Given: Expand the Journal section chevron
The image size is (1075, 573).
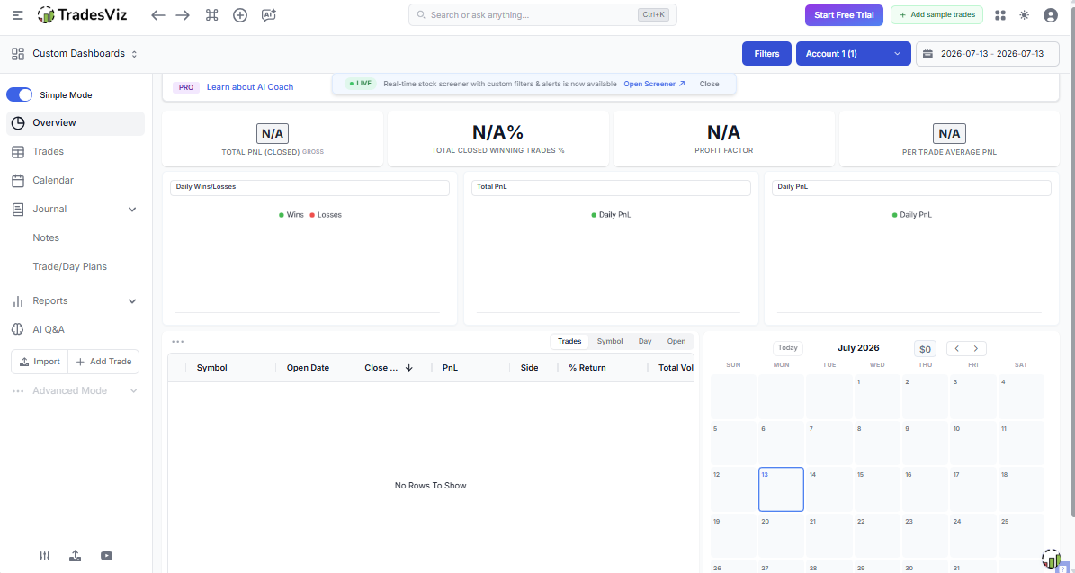Looking at the screenshot, I should (132, 209).
